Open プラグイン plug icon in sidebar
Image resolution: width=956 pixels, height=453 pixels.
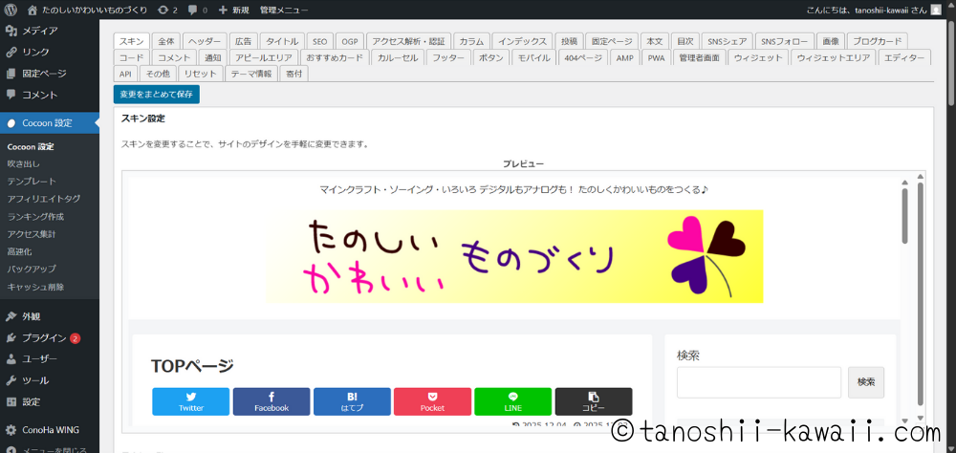coord(11,337)
